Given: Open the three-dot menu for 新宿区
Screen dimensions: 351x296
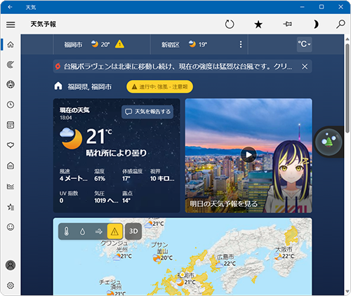Looking at the screenshot, I should (x=241, y=44).
